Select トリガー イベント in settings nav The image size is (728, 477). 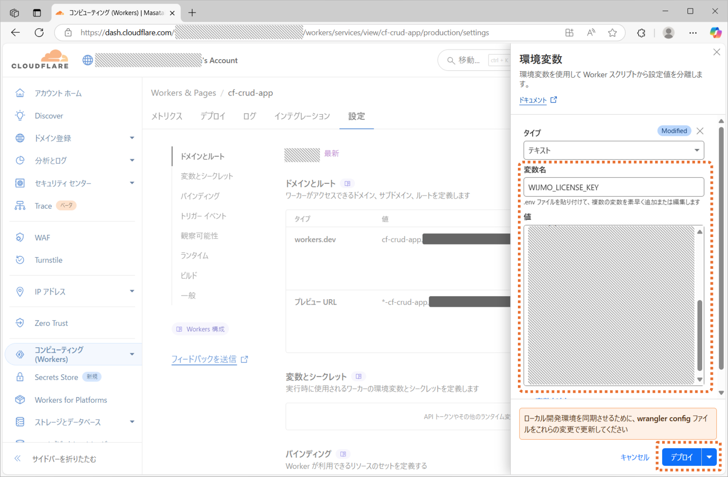[x=204, y=216]
